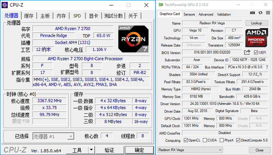Click the 确定 button
The image size is (273, 155).
139,150
